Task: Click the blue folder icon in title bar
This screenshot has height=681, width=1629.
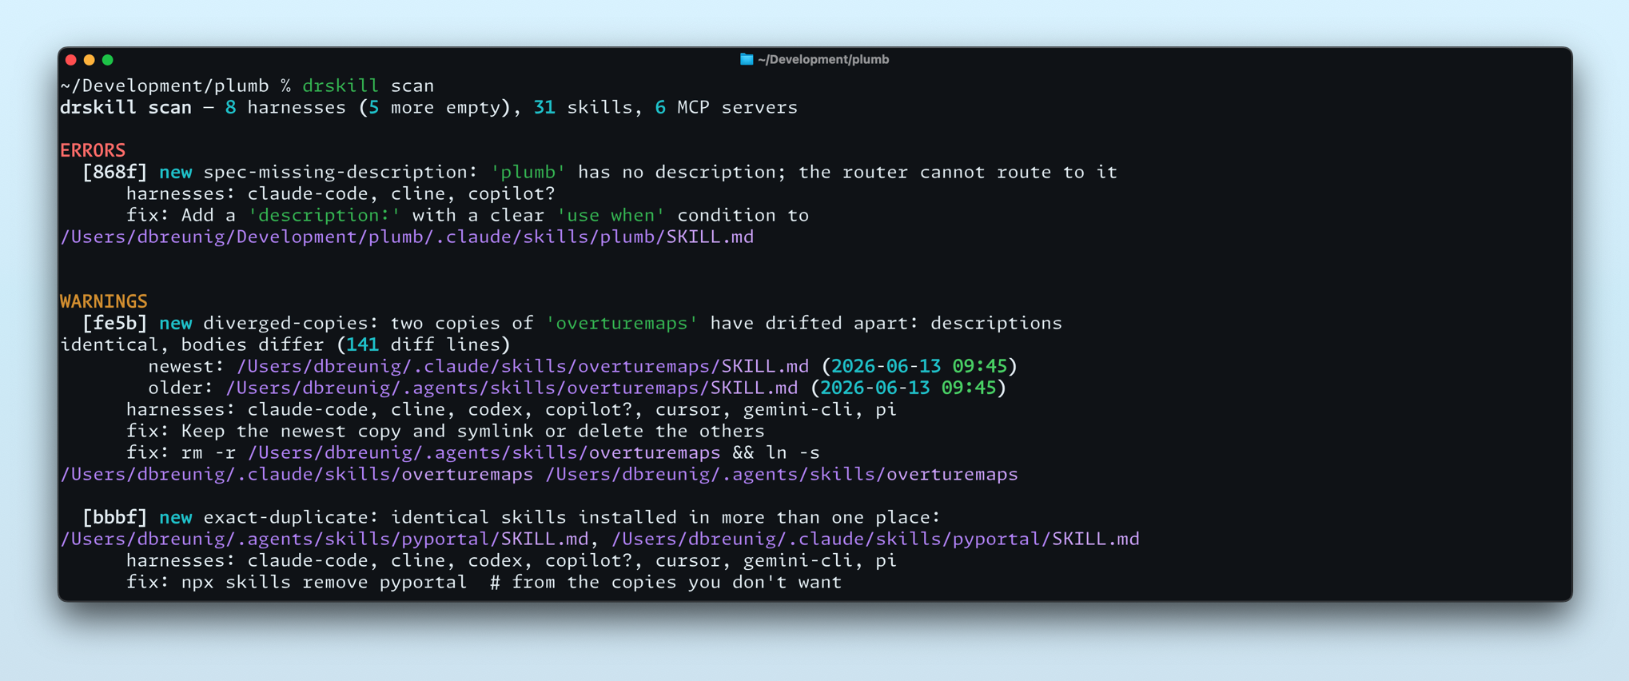Action: pyautogui.click(x=747, y=59)
